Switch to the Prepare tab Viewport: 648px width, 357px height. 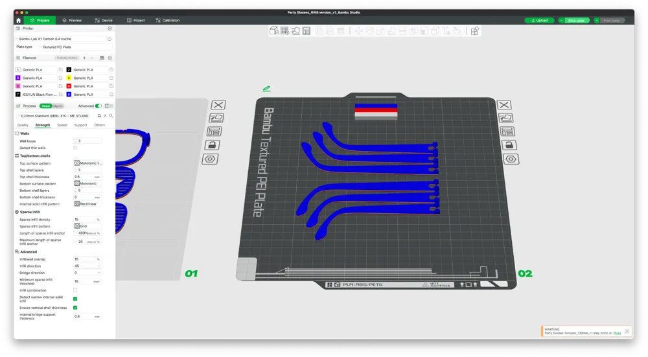click(40, 20)
